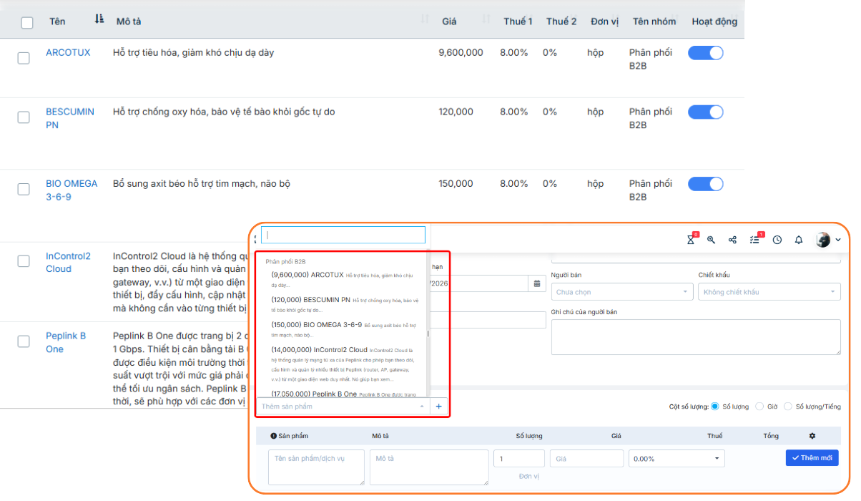The width and height of the screenshot is (861, 501).
Task: Tick the checkbox for InControl2 Cloud row
Action: [x=24, y=261]
